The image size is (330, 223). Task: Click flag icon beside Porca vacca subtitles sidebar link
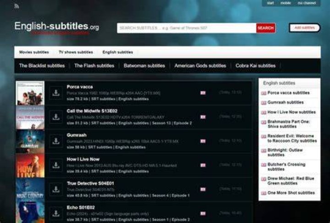[x=264, y=93]
